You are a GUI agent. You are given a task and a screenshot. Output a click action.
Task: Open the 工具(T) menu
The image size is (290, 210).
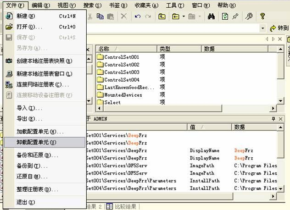tap(175, 6)
